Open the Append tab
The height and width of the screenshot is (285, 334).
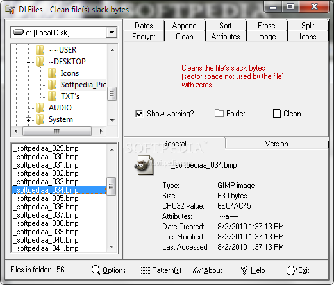click(x=185, y=26)
